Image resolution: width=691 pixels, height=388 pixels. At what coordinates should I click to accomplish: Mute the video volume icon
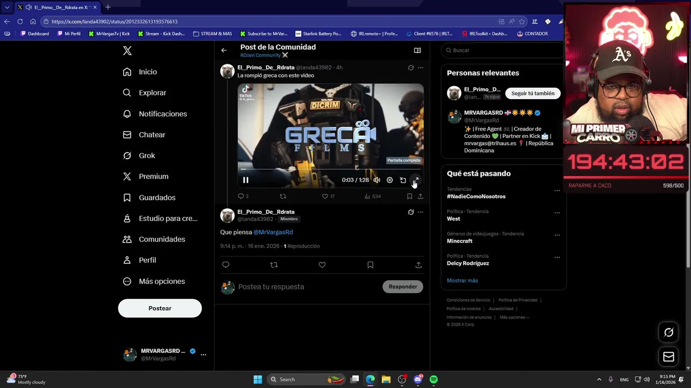point(377,180)
